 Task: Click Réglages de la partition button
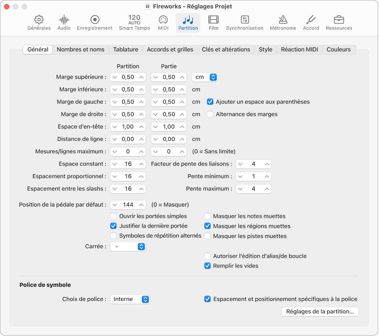pos(320,311)
